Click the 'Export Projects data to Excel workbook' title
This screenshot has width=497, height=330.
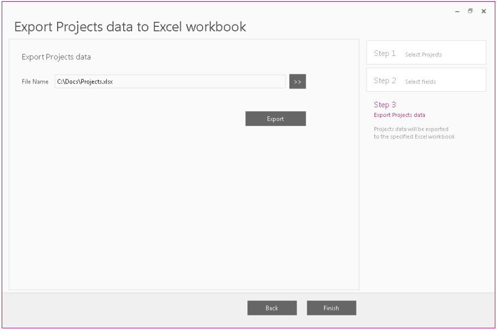click(x=130, y=27)
